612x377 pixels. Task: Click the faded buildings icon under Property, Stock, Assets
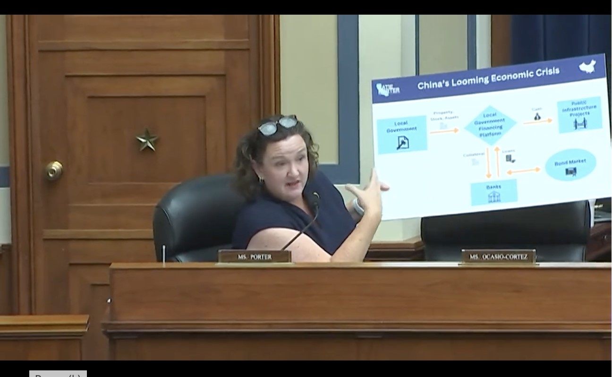tap(443, 126)
